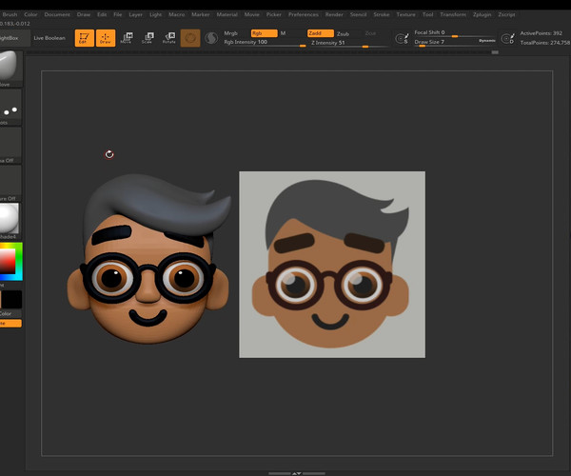
Task: Open the Zplugin menu
Action: coord(480,15)
